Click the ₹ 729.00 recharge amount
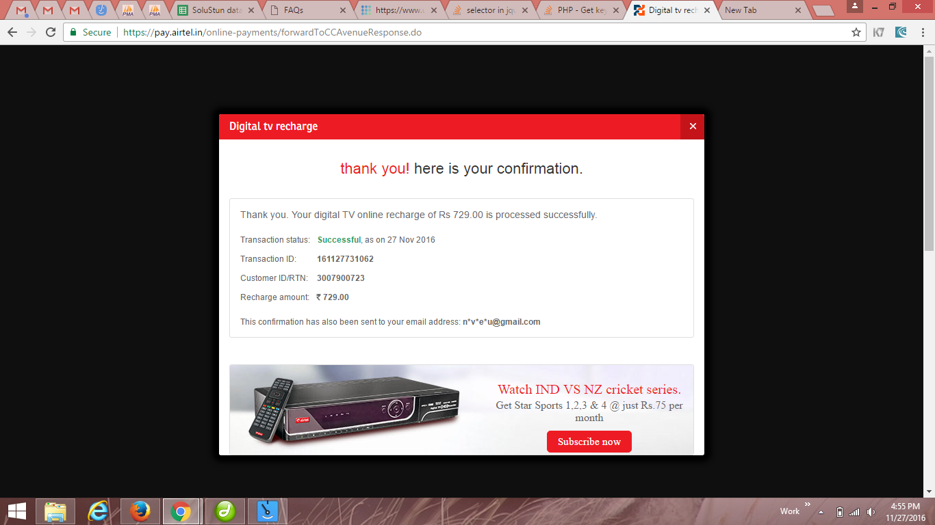 (x=333, y=297)
